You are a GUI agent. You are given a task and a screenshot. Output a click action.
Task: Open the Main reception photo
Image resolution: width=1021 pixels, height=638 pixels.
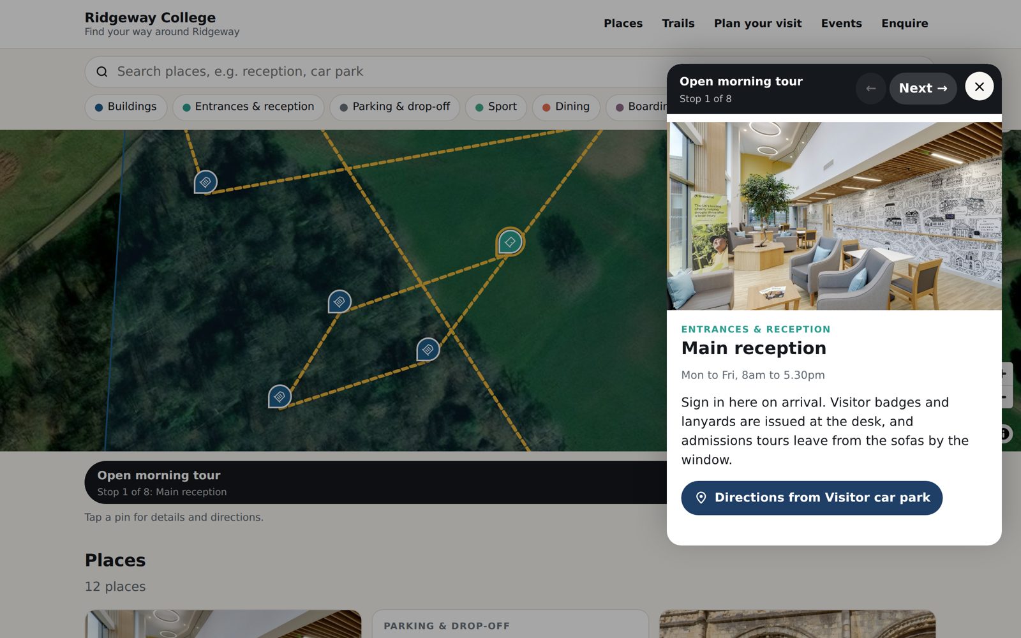(834, 216)
